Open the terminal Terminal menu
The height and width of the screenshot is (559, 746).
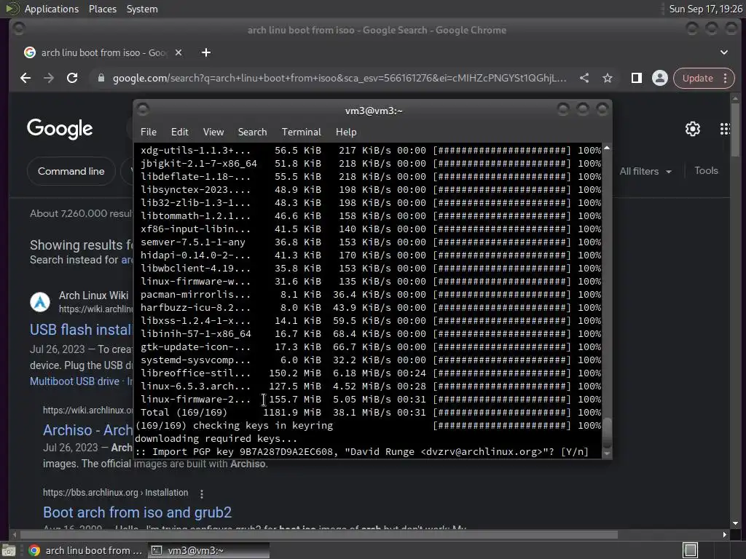pos(301,132)
